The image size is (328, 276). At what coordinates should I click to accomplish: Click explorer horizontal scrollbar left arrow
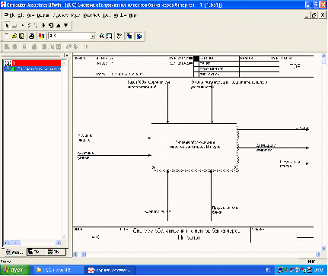(7, 243)
